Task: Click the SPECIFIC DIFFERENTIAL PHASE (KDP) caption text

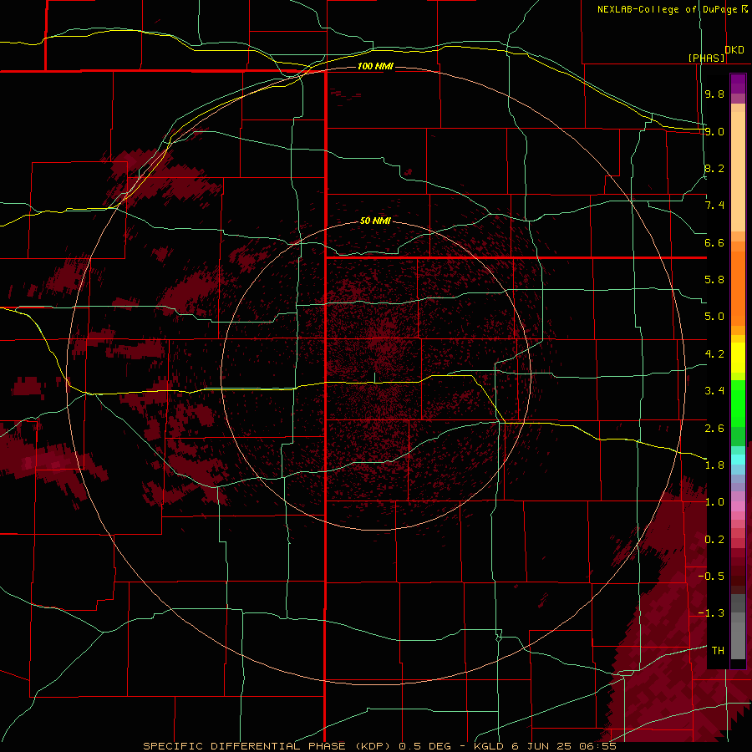Action: click(268, 746)
